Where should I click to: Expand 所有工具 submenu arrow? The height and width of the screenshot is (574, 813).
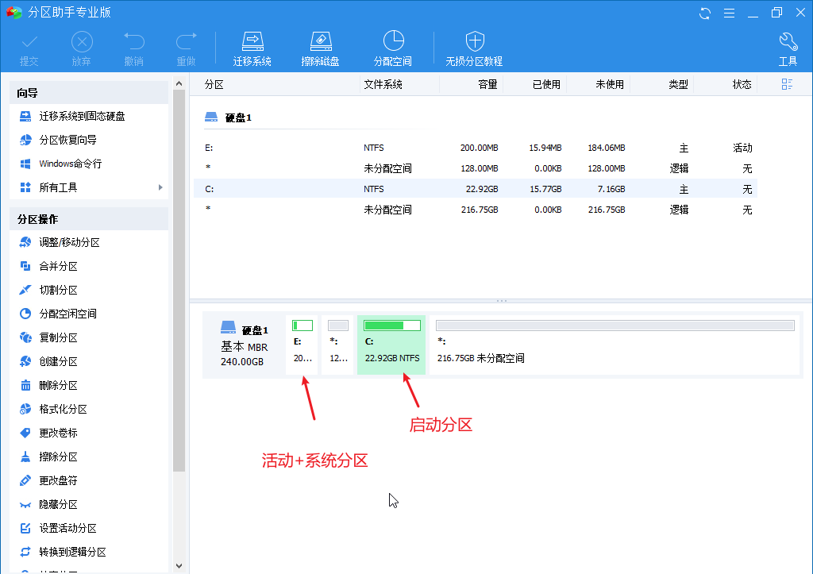(x=160, y=187)
